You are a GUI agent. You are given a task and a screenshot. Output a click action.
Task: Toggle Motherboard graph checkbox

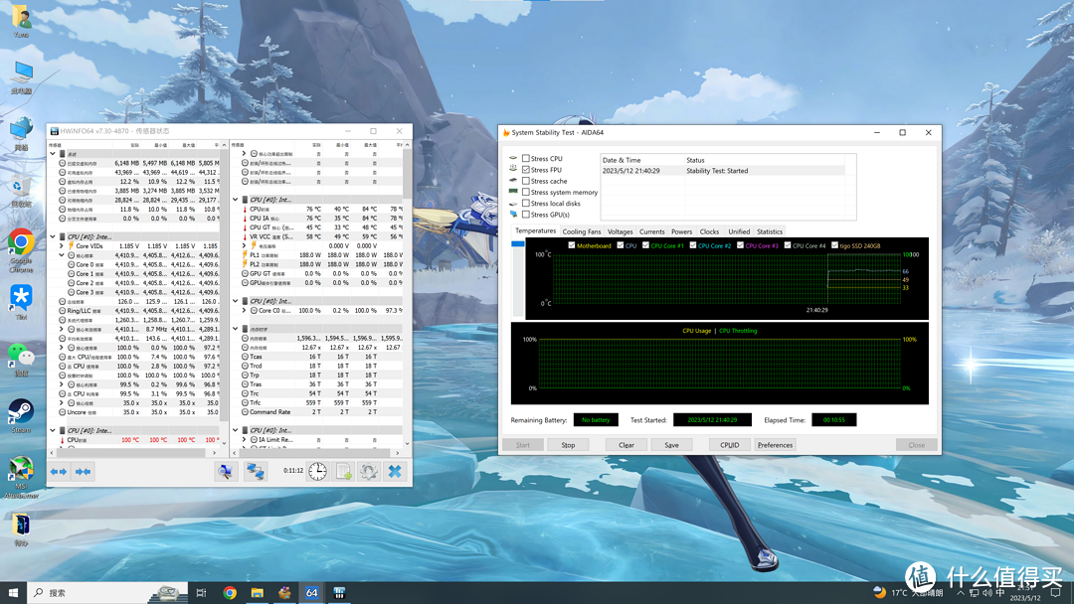(571, 245)
